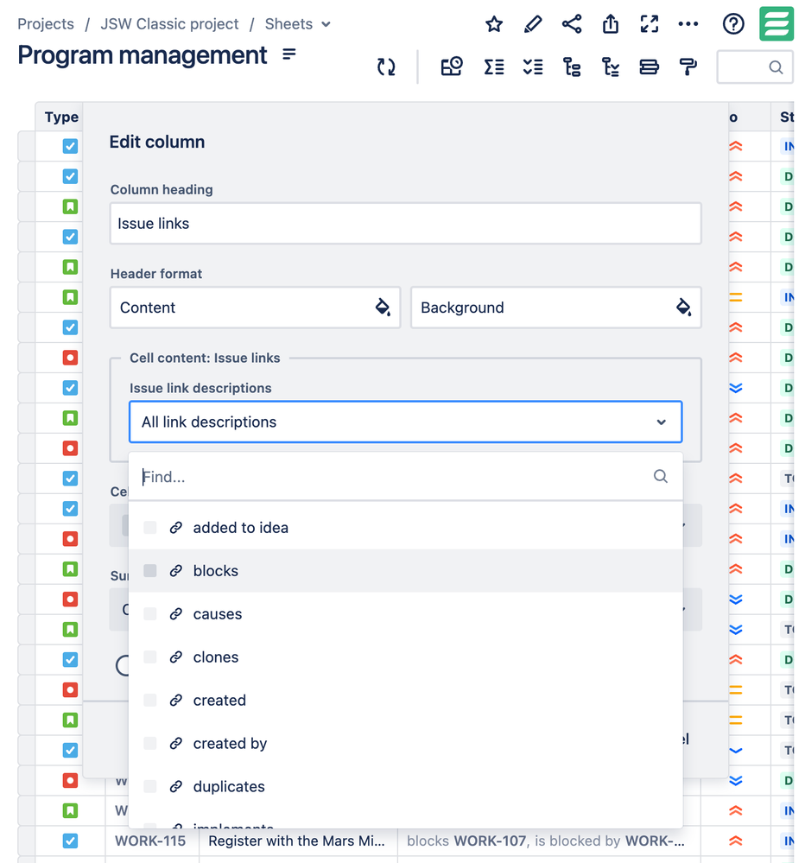Focus the Column heading text field
This screenshot has height=863, width=805.
[406, 223]
